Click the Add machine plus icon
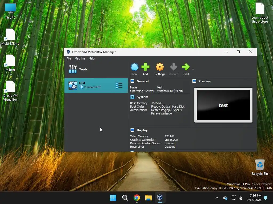 [145, 67]
